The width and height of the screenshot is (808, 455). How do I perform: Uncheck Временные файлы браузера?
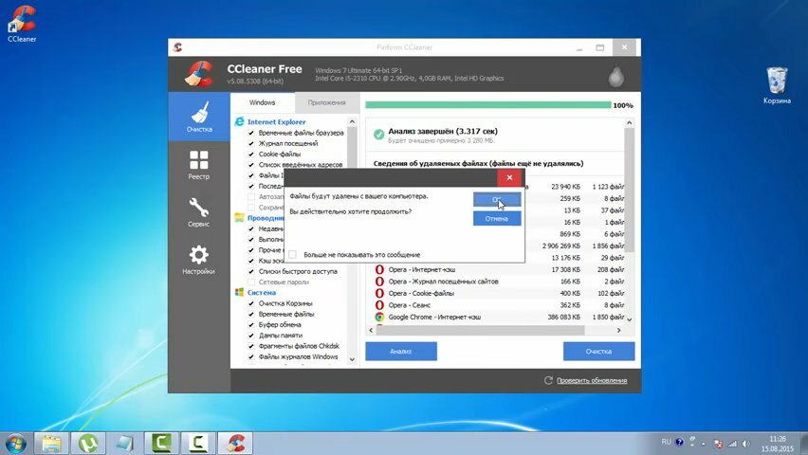click(251, 133)
